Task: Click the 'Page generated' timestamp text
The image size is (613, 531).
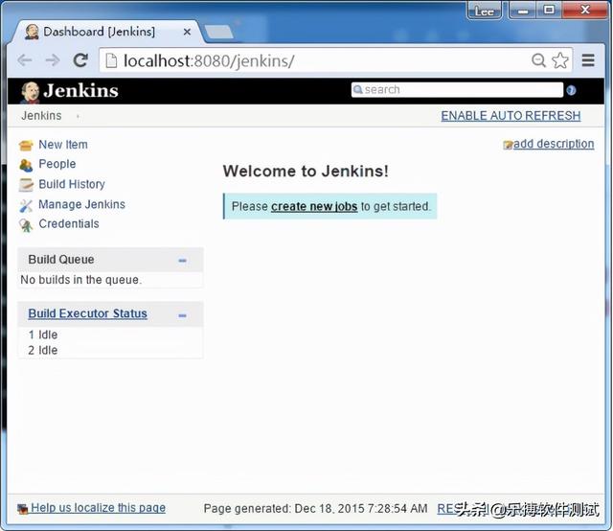Action: [x=315, y=508]
